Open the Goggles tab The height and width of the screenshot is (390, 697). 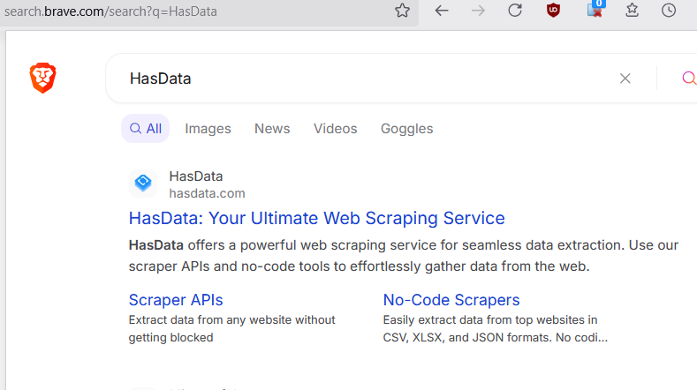click(x=406, y=129)
